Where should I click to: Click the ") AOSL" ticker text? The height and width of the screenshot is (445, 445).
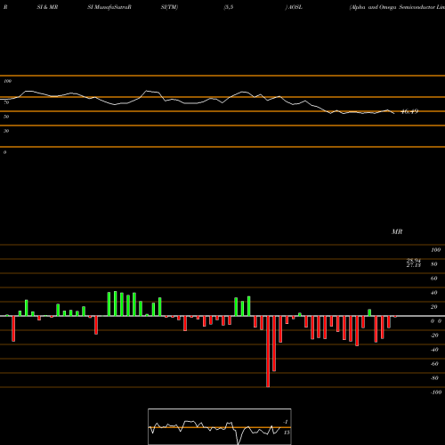294,7
